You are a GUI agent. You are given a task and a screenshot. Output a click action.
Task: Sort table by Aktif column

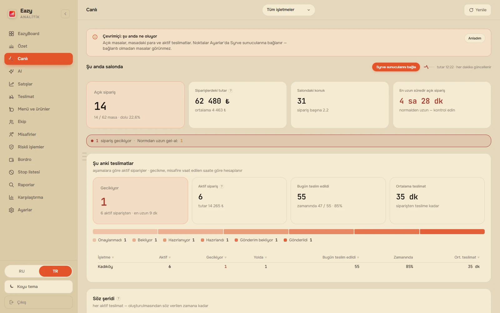tap(165, 257)
